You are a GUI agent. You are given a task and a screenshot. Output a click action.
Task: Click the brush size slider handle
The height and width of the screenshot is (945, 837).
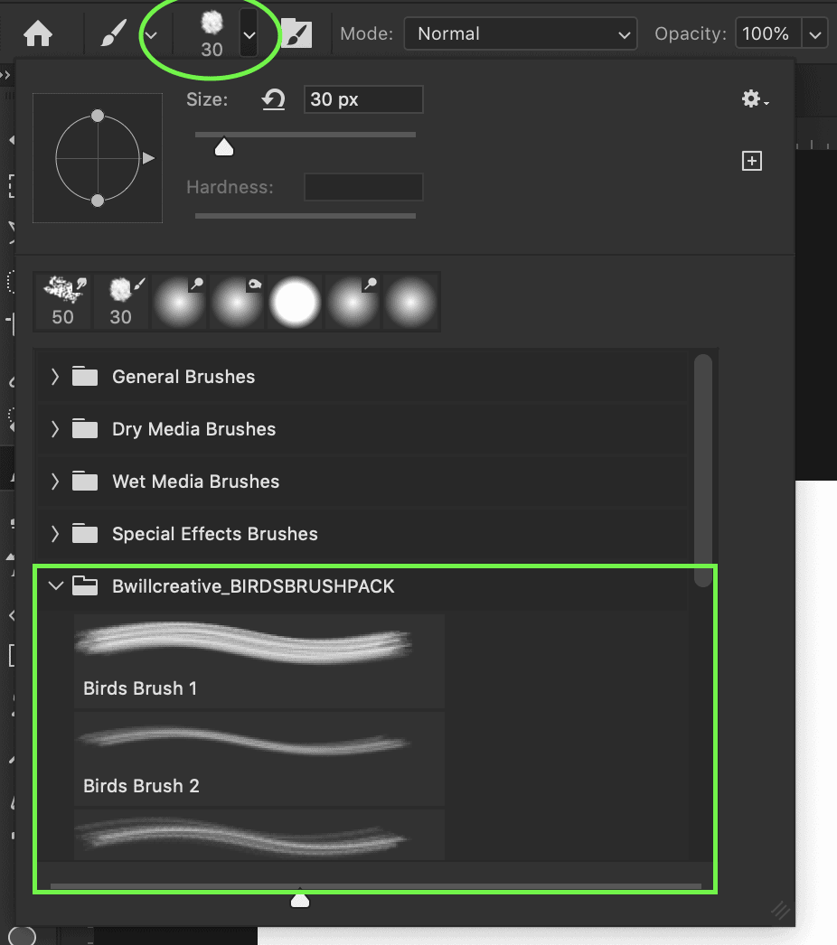coord(222,145)
